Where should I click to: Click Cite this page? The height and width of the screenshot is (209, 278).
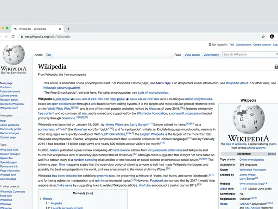click(8, 179)
